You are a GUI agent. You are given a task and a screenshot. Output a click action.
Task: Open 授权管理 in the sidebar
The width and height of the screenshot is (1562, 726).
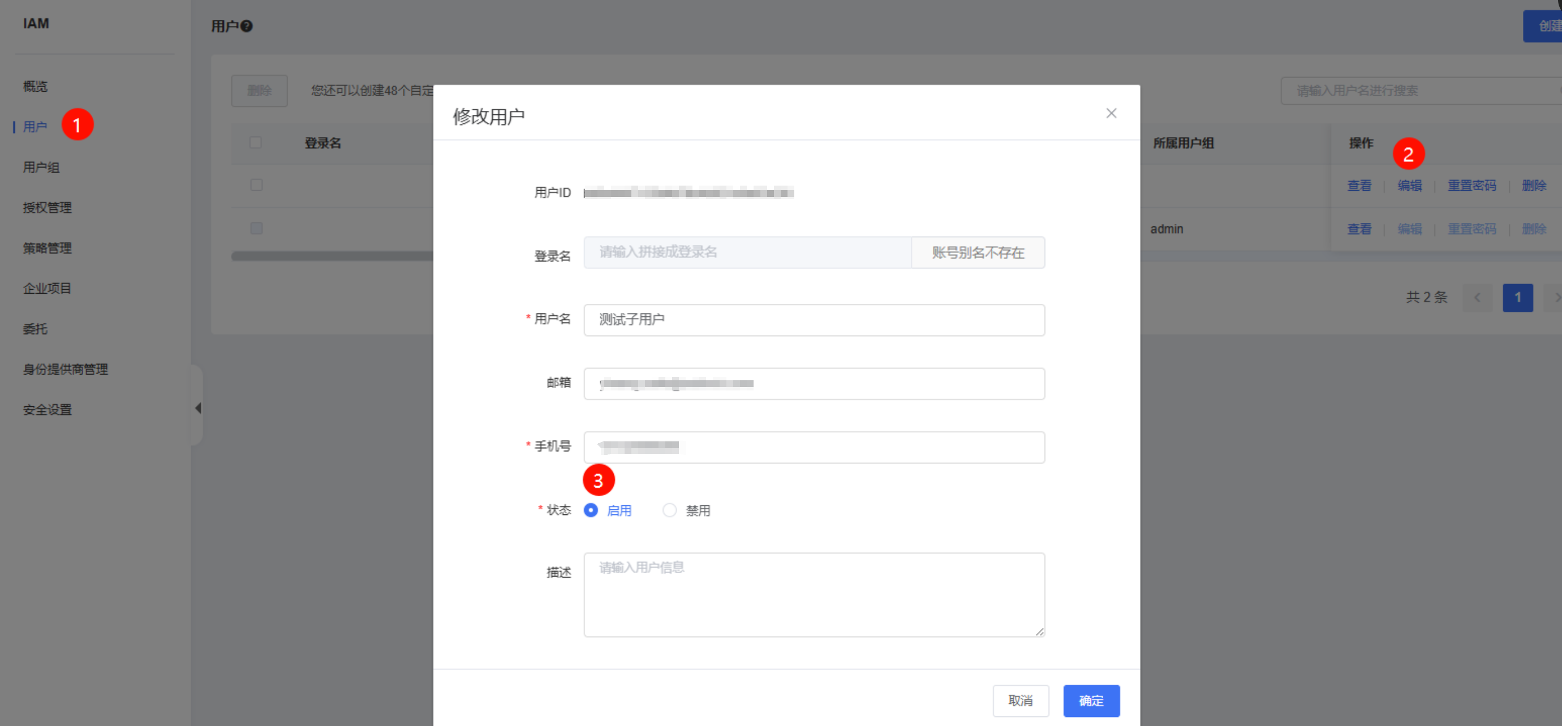[48, 208]
